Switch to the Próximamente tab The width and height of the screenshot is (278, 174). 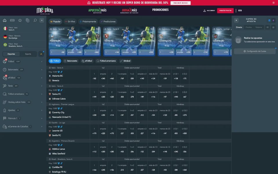pos(88,21)
